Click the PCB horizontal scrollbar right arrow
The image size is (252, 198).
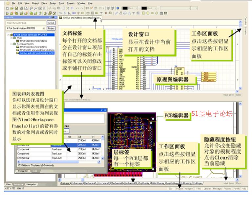237,180
